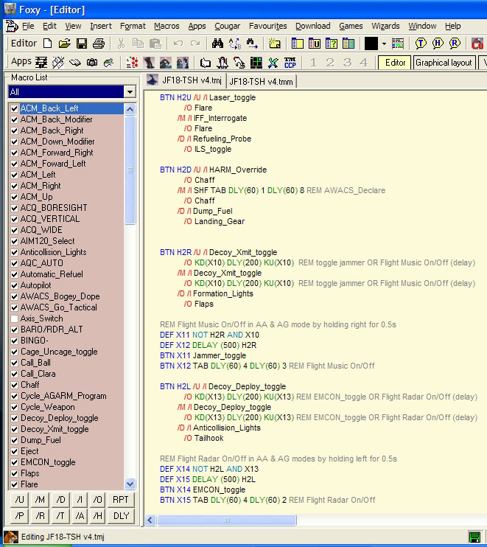Click the Editor view button
Image resolution: width=487 pixels, height=547 pixels.
tap(395, 63)
